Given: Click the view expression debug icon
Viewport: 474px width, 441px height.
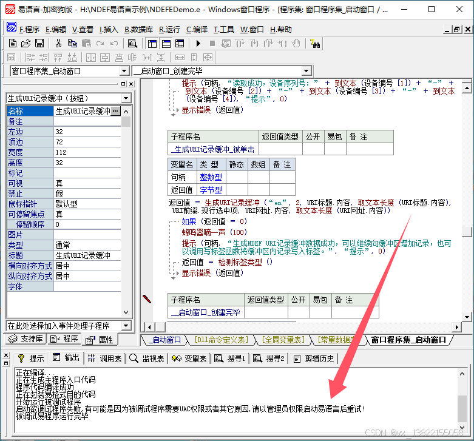Looking at the screenshot, I should pos(226,44).
